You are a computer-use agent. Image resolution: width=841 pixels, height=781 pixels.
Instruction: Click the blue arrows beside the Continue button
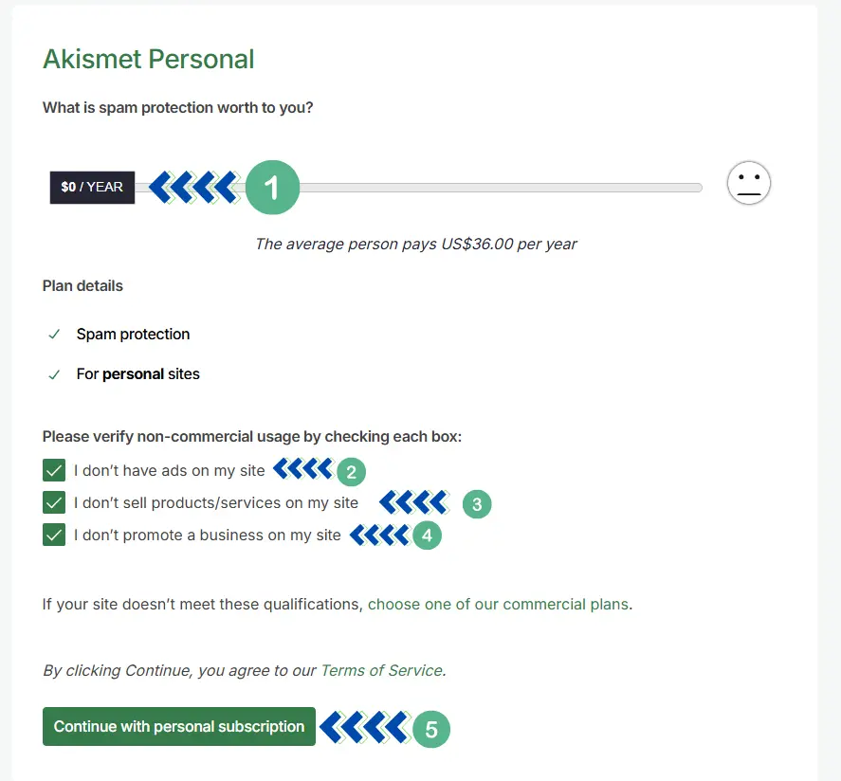pos(364,728)
